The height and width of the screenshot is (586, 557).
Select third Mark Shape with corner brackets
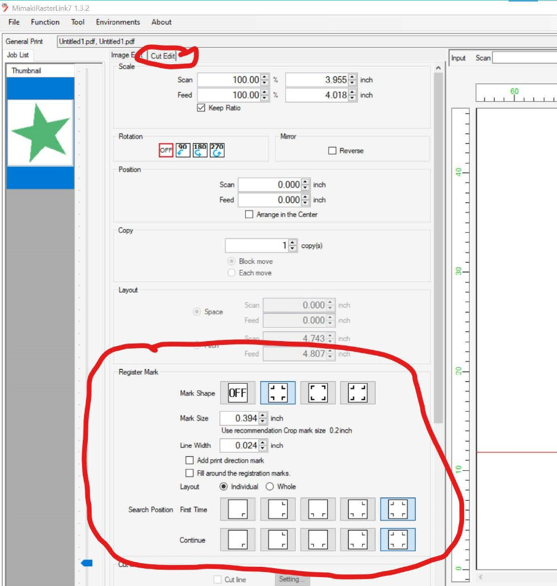click(x=318, y=393)
